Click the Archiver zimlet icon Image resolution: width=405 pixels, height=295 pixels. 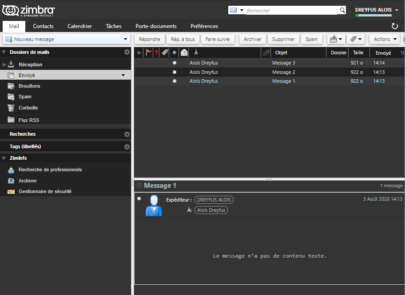11,181
